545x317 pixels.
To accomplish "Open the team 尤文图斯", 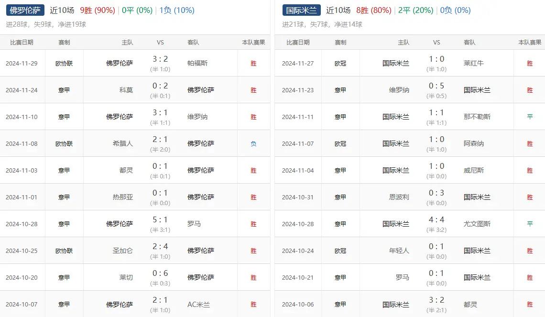I will click(x=477, y=224).
